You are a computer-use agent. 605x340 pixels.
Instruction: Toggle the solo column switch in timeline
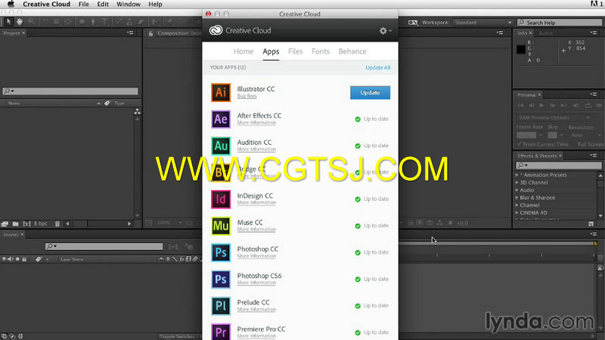17,259
